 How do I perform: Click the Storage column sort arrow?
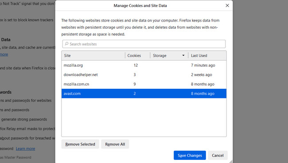[183, 55]
